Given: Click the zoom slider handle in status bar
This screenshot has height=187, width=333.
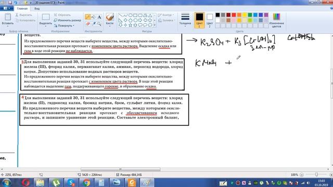Looking at the screenshot, I should [x=316, y=175].
